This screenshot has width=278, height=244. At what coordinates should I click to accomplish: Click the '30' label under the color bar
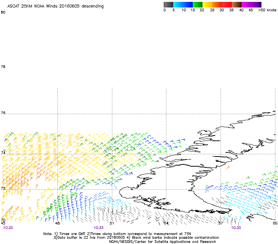pos(222,10)
